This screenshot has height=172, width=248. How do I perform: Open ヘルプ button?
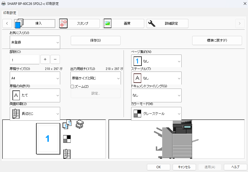coord(236,167)
